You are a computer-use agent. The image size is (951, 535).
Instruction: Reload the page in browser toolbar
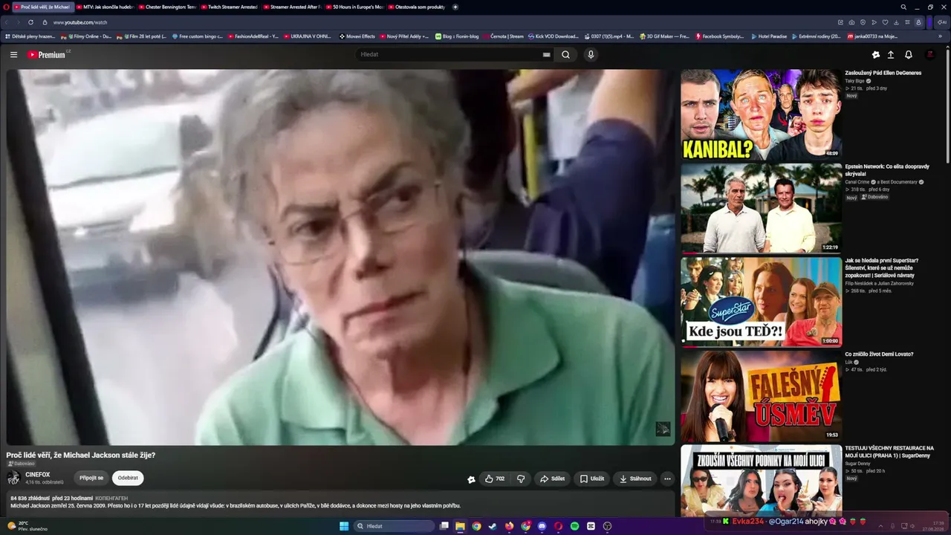(x=30, y=22)
